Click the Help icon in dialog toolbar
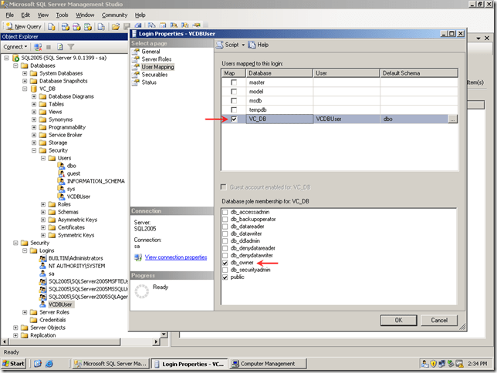 click(252, 45)
